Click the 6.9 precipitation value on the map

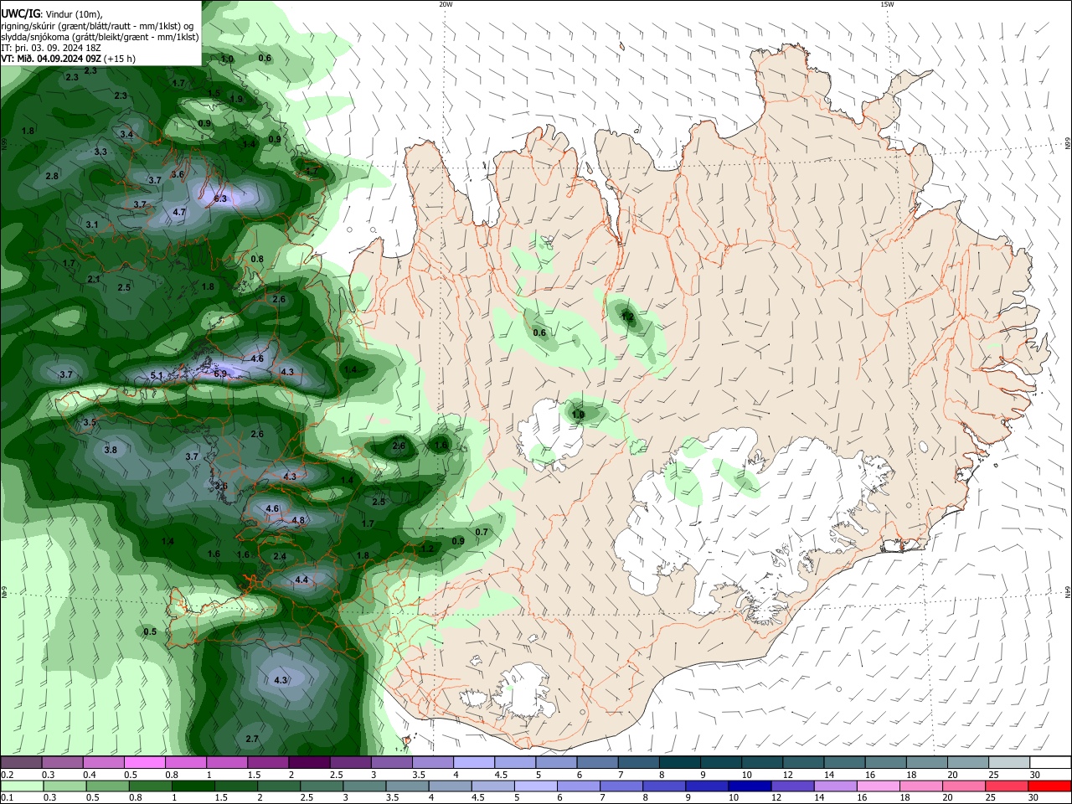click(220, 374)
